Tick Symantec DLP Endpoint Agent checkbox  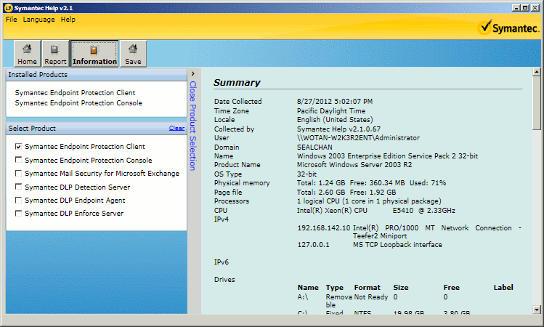[x=18, y=200]
